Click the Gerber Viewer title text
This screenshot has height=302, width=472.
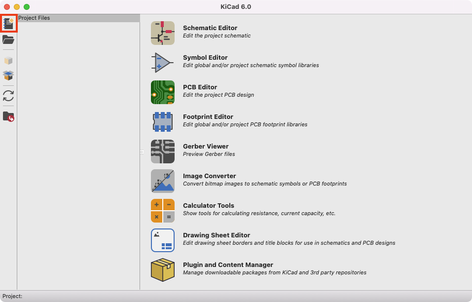pyautogui.click(x=206, y=147)
